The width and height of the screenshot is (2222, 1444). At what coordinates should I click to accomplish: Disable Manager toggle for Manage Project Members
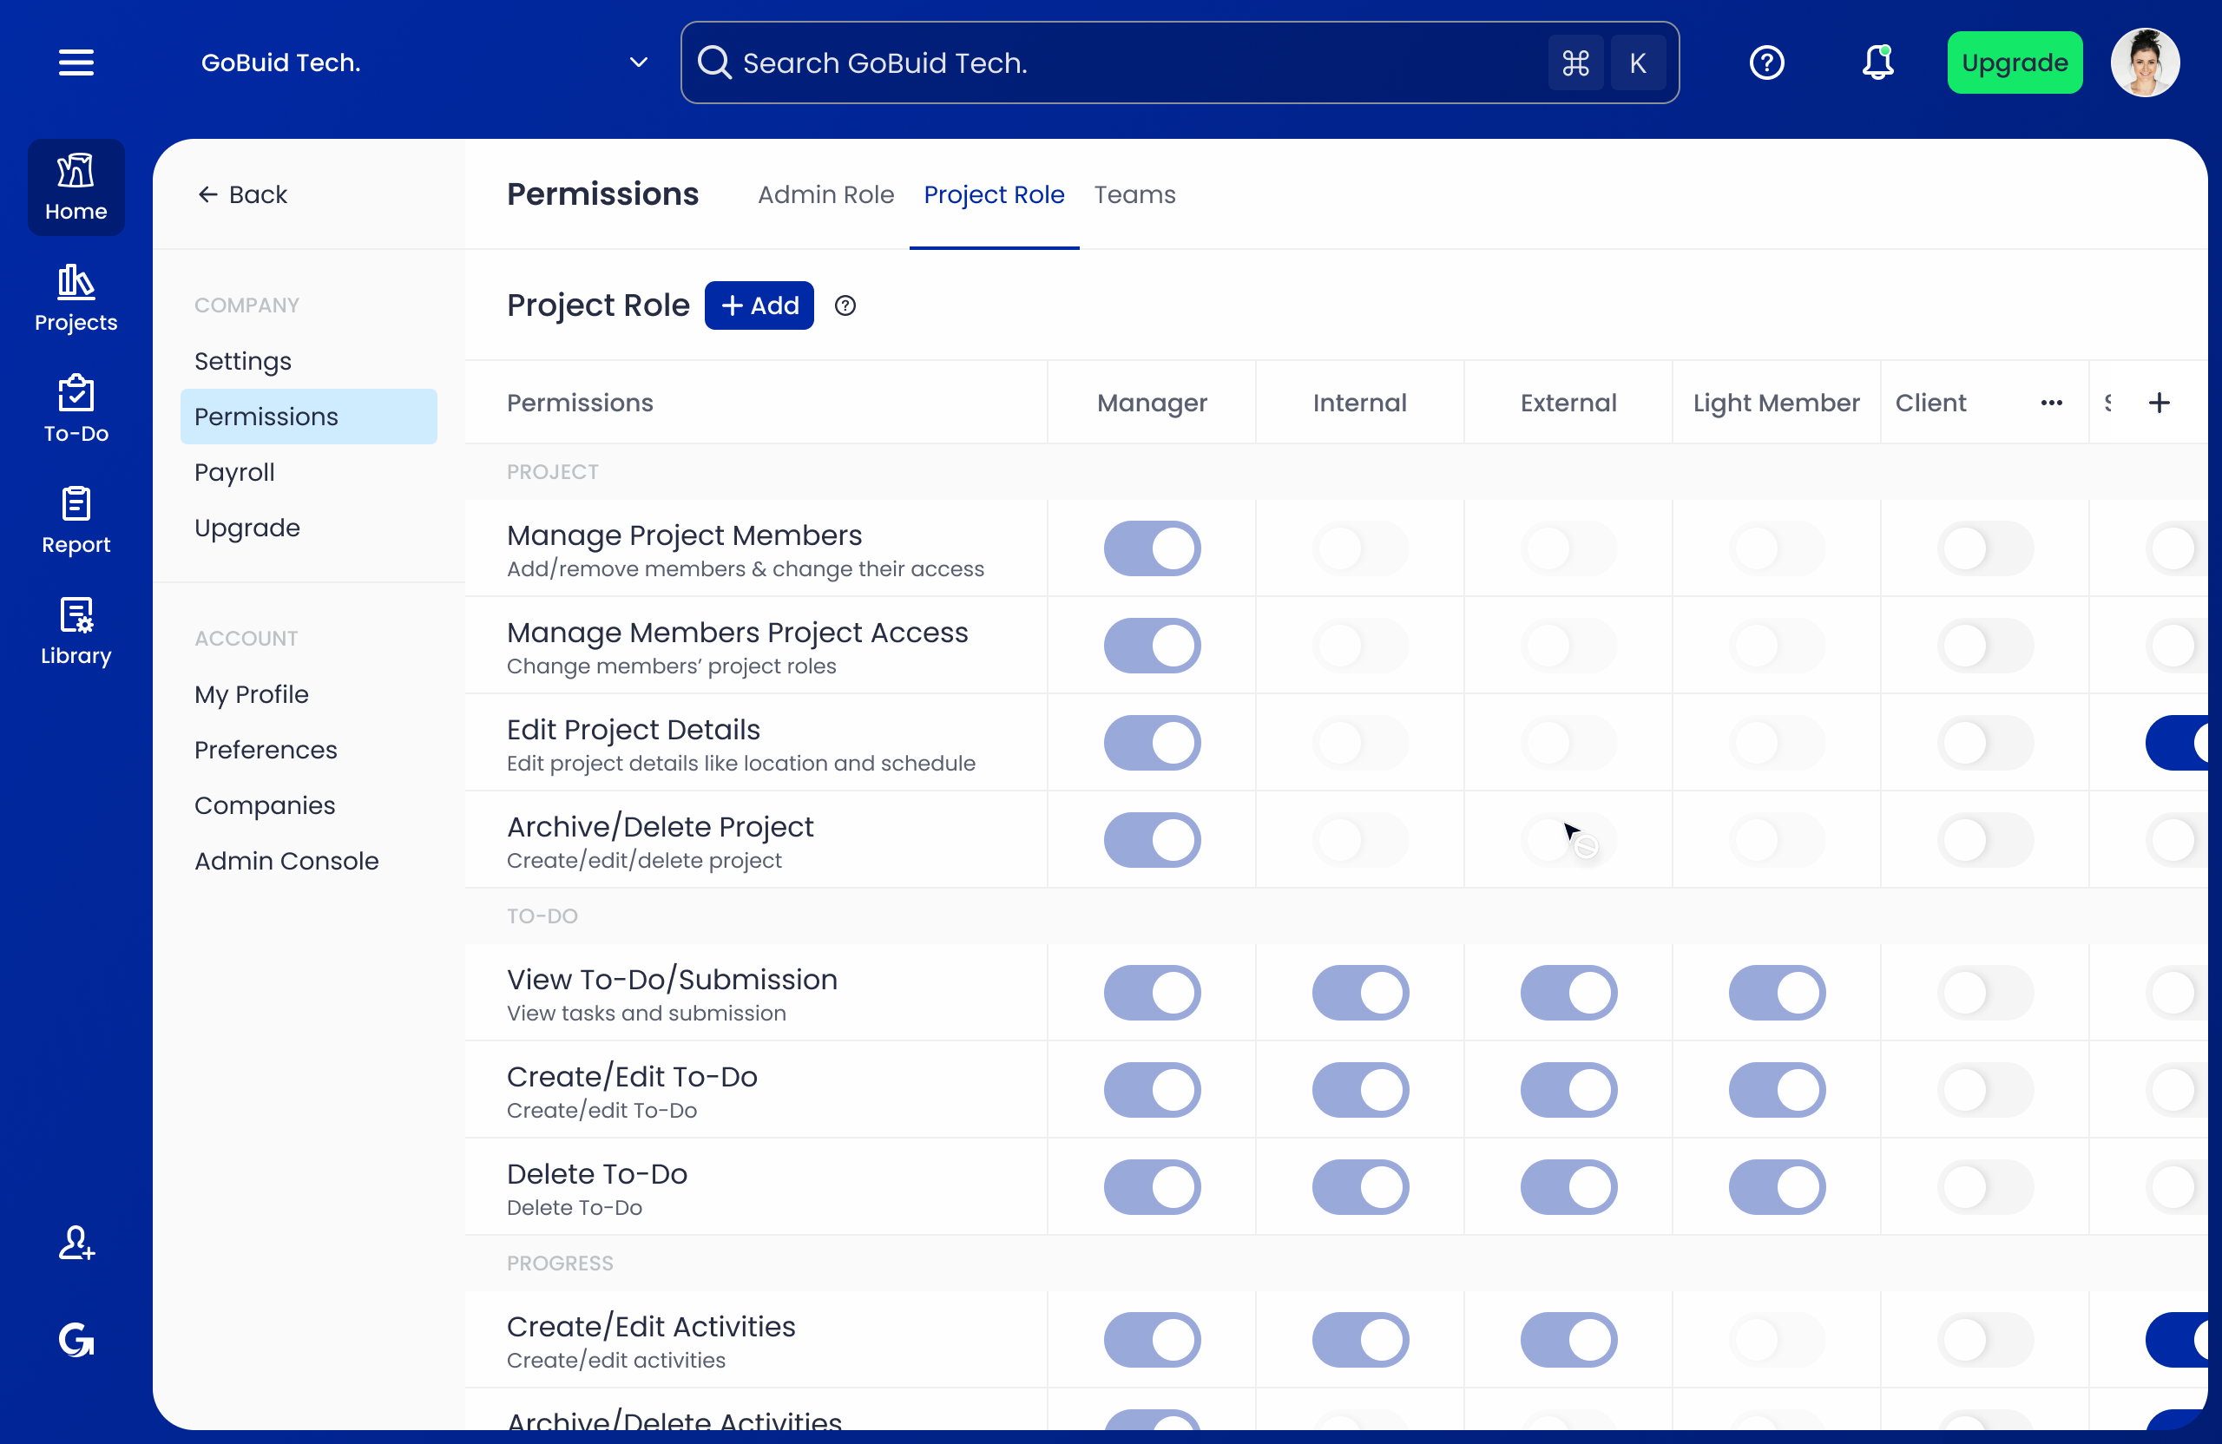[1152, 548]
